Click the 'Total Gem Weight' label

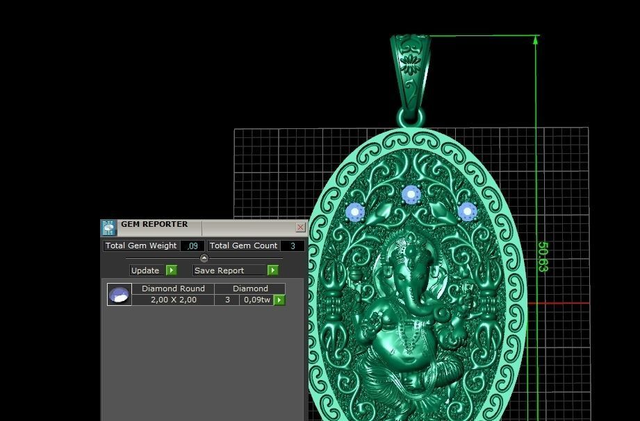click(141, 246)
